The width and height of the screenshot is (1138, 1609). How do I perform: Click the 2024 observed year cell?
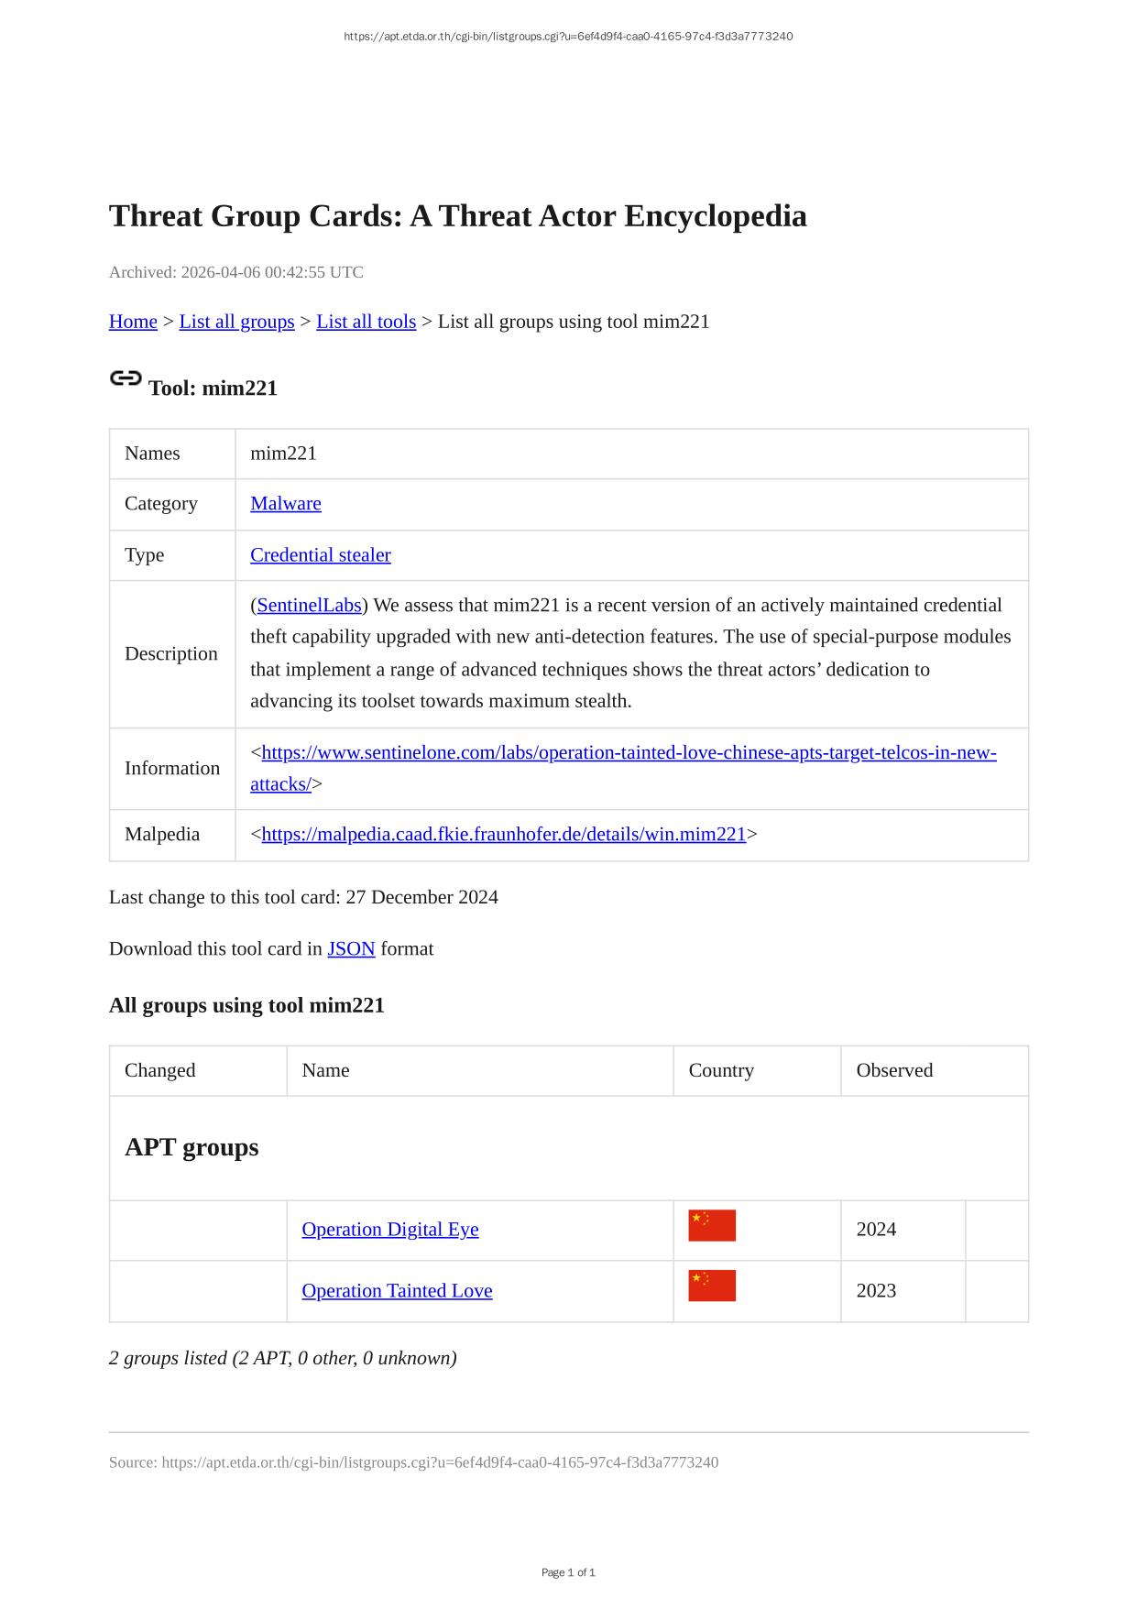tap(876, 1230)
